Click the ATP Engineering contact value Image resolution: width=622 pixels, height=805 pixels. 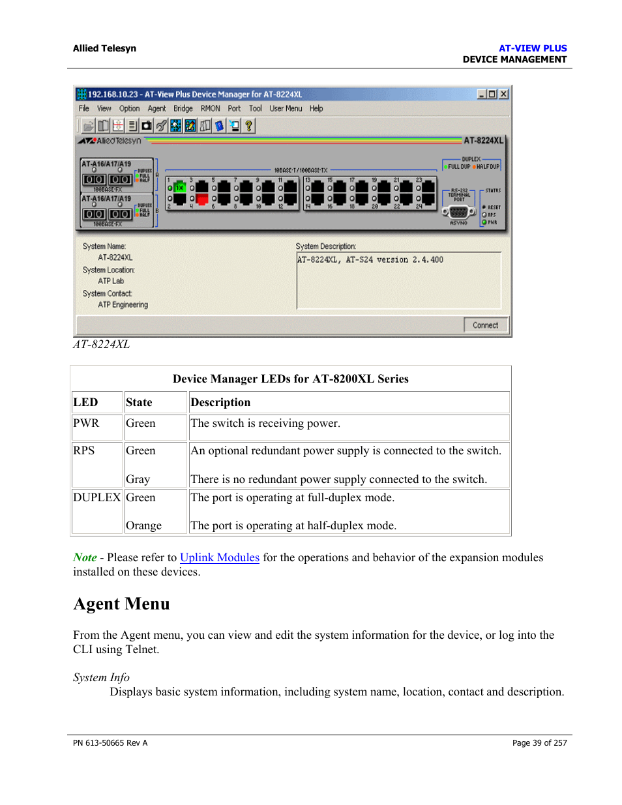pyautogui.click(x=123, y=304)
